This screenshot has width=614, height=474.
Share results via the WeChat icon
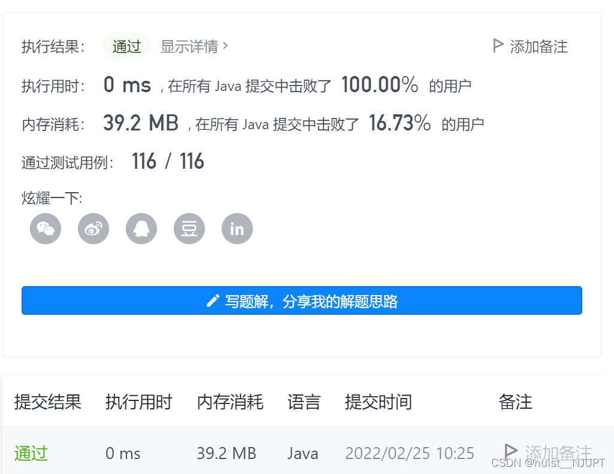click(45, 228)
